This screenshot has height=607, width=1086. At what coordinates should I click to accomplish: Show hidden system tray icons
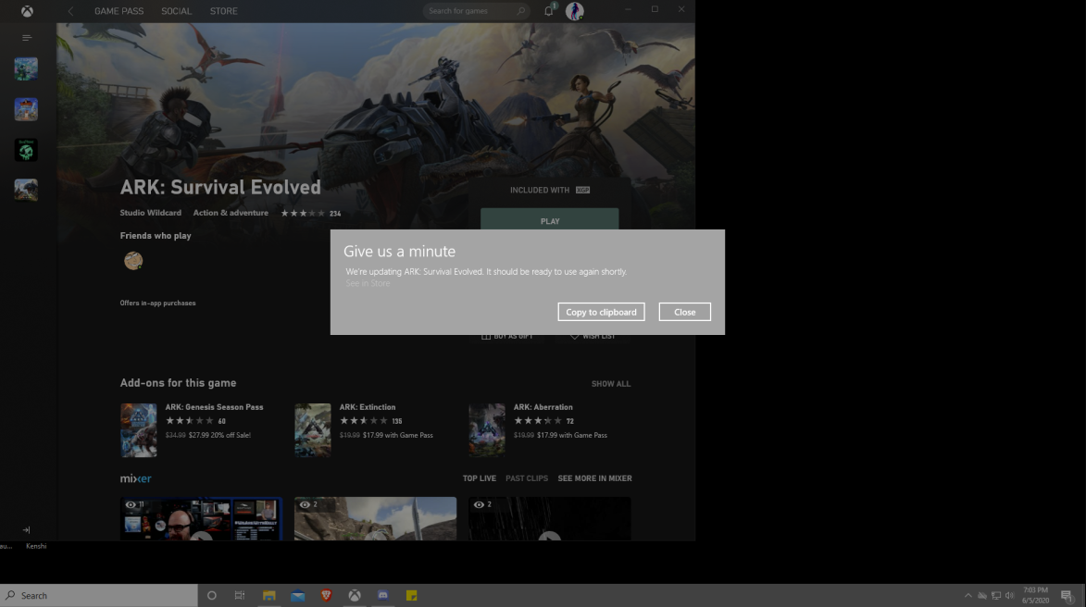tap(968, 595)
